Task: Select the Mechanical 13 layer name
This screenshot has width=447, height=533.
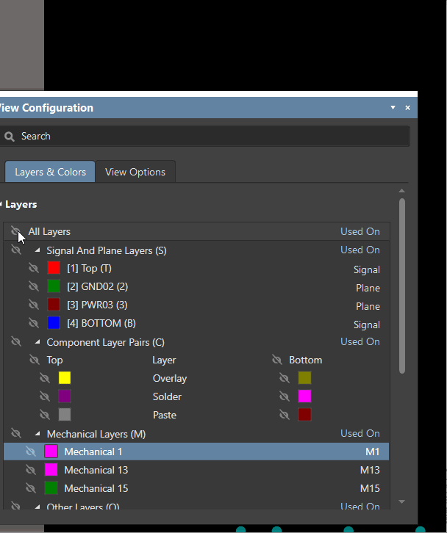Action: [96, 470]
